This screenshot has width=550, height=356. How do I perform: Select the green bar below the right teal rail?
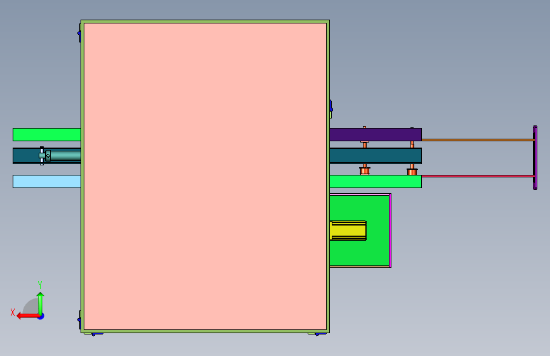(x=376, y=182)
